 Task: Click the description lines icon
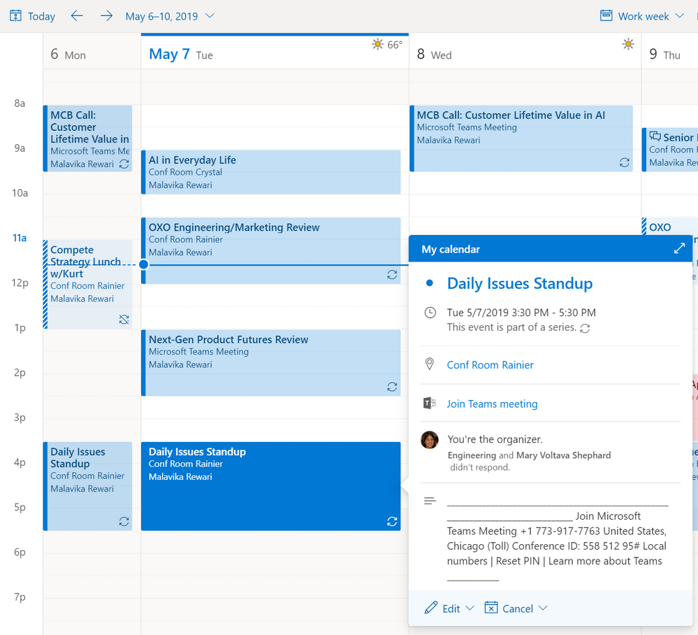pos(430,501)
